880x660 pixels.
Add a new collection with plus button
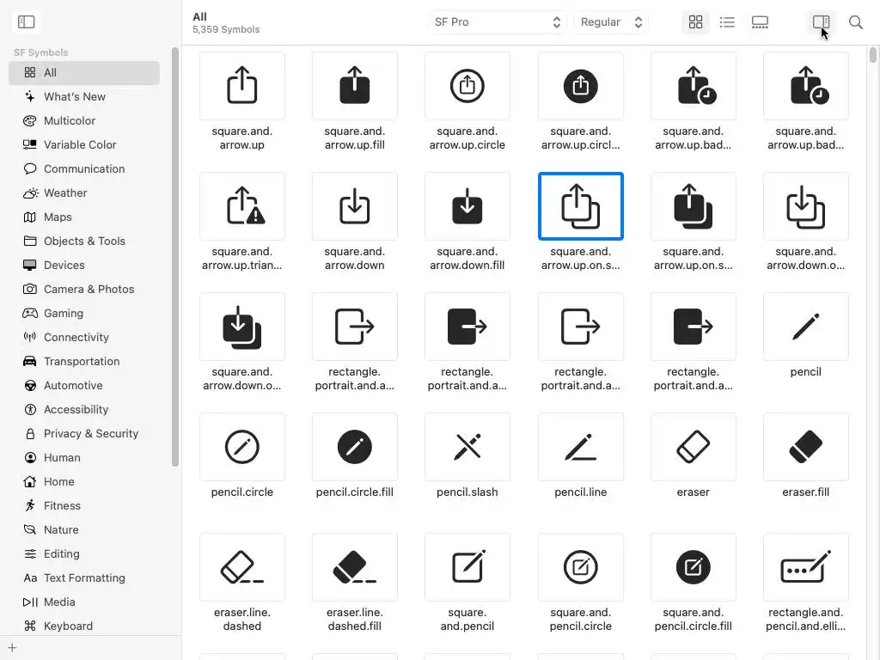[12, 648]
